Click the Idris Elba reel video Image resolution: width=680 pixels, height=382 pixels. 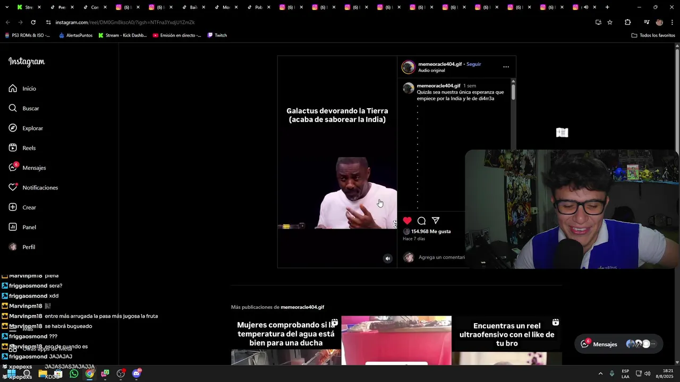click(337, 162)
